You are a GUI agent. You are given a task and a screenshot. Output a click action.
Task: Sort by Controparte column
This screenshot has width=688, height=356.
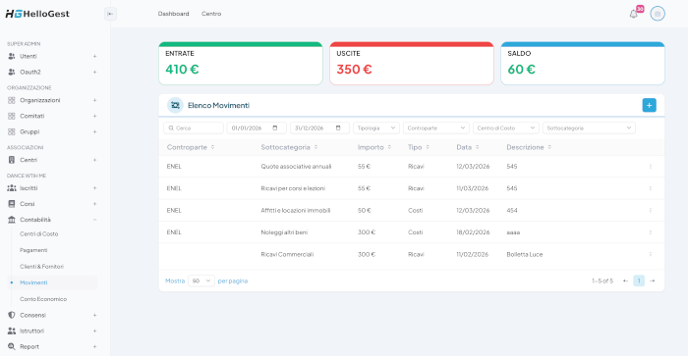click(x=213, y=147)
